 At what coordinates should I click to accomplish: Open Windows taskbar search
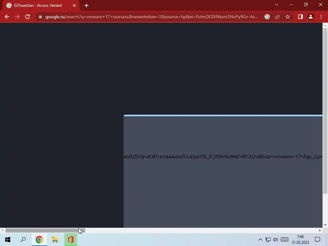[23, 240]
